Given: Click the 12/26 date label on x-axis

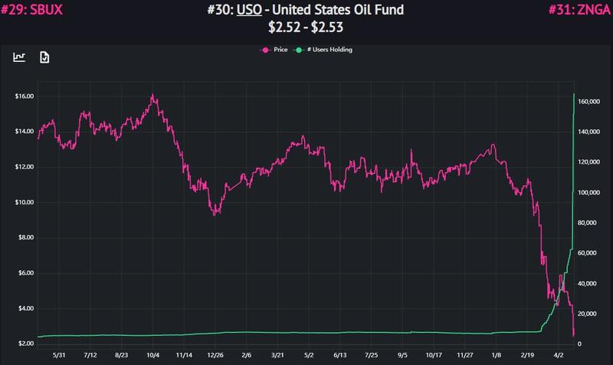Looking at the screenshot, I should (215, 355).
